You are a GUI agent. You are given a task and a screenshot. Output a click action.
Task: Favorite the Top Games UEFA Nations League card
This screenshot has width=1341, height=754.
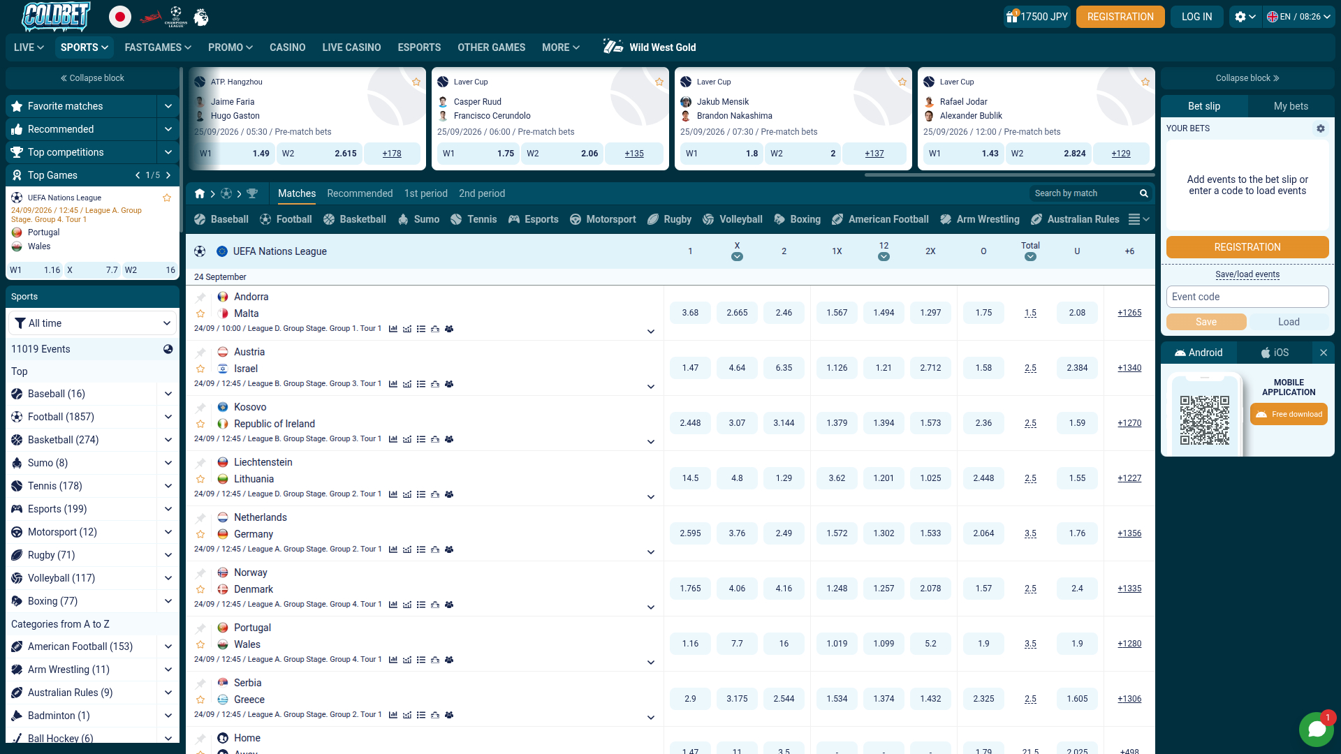[167, 198]
